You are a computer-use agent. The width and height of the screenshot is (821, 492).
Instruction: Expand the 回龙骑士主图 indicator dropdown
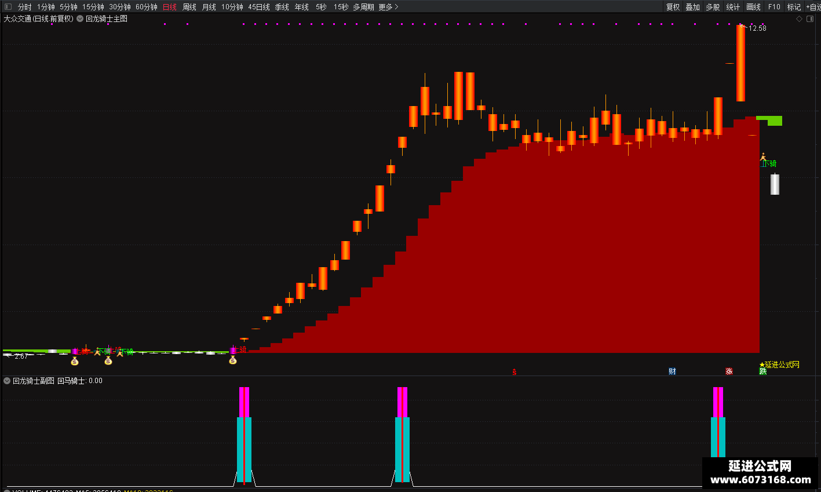pyautogui.click(x=80, y=19)
